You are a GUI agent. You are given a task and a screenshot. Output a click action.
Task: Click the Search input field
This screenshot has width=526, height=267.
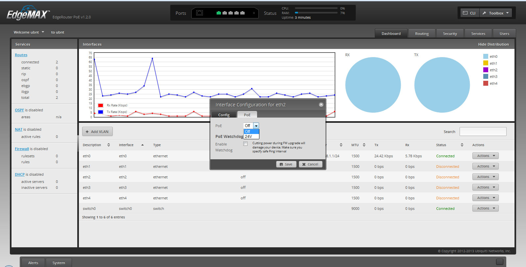483,132
